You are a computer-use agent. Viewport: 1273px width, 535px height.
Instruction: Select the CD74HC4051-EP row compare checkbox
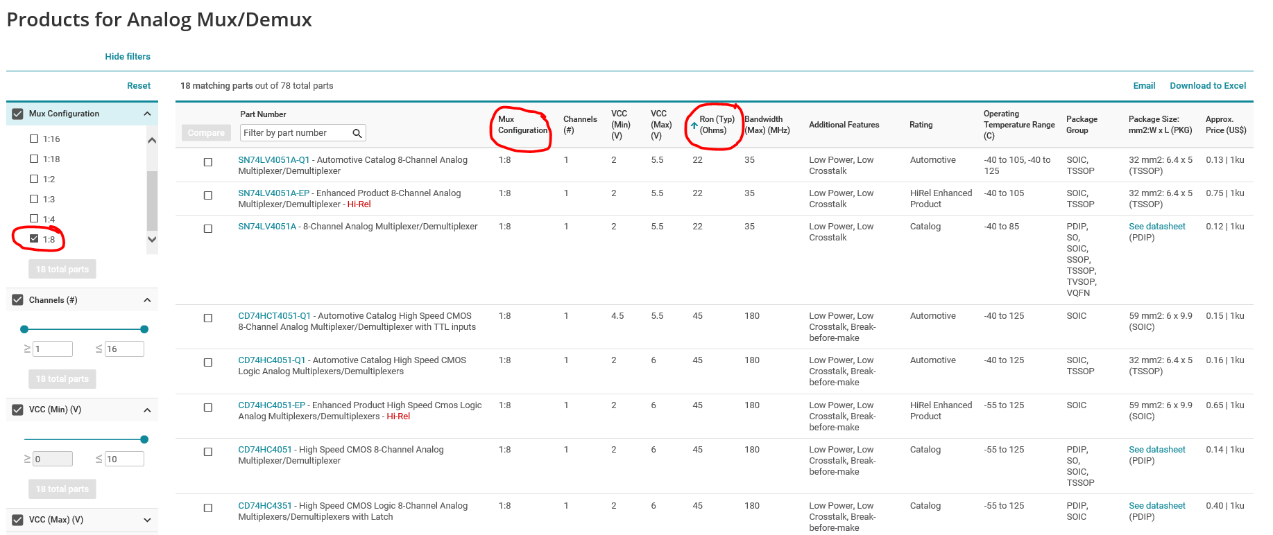pyautogui.click(x=207, y=407)
